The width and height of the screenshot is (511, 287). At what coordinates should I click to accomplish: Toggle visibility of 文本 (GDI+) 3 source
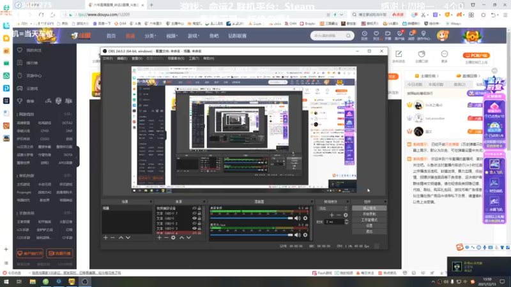pyautogui.click(x=195, y=228)
